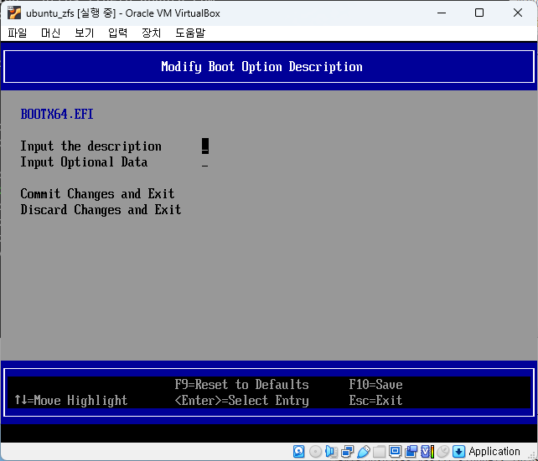The height and width of the screenshot is (461, 538).
Task: Click the recording status icon
Action: coord(411,452)
